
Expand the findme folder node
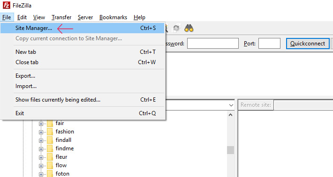[x=41, y=149]
